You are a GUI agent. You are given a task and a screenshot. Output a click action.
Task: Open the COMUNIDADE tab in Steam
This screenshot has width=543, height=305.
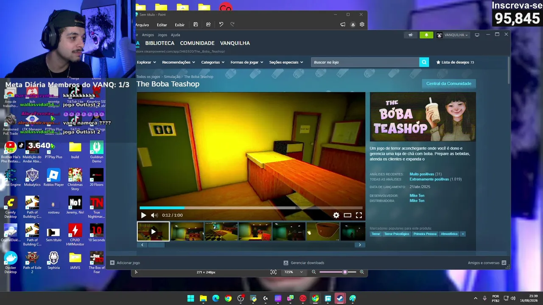point(197,43)
